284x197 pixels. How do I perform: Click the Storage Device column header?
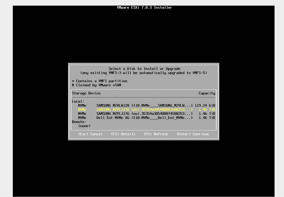click(86, 93)
